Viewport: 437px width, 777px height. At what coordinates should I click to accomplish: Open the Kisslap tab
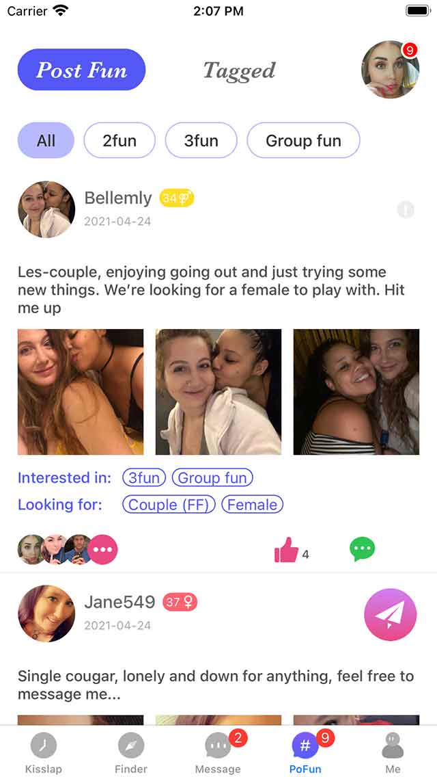[x=44, y=752]
